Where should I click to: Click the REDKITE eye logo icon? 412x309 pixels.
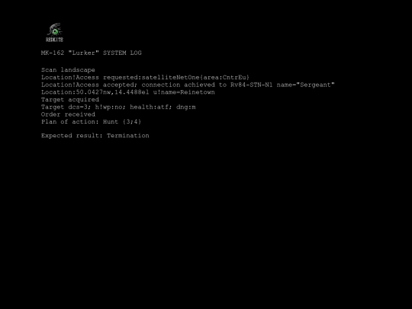click(x=55, y=30)
